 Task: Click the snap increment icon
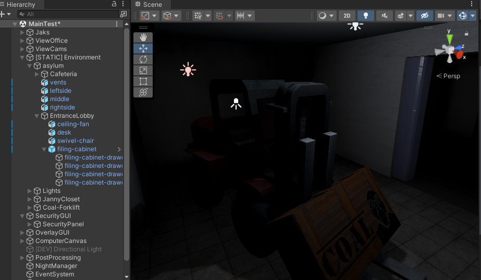pos(241,16)
